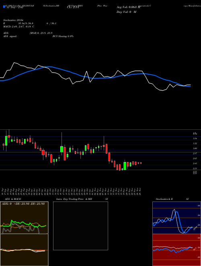Click the 3.09 price axis label
This screenshot has width=201, height=266.
(195, 148)
